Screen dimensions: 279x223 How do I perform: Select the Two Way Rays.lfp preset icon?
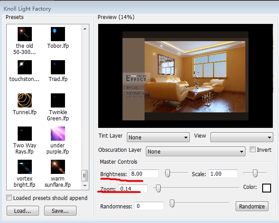click(x=25, y=134)
